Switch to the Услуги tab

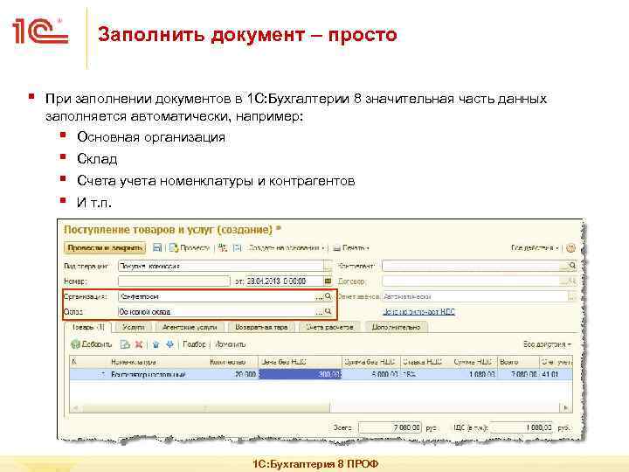133,327
